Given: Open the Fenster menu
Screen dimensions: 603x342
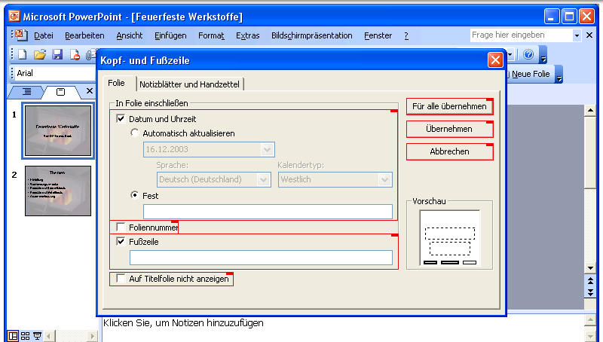Looking at the screenshot, I should coord(378,35).
